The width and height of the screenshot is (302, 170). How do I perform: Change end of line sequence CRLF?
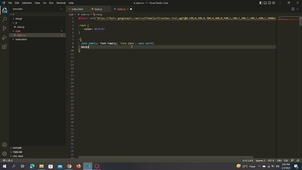pyautogui.click(x=279, y=161)
